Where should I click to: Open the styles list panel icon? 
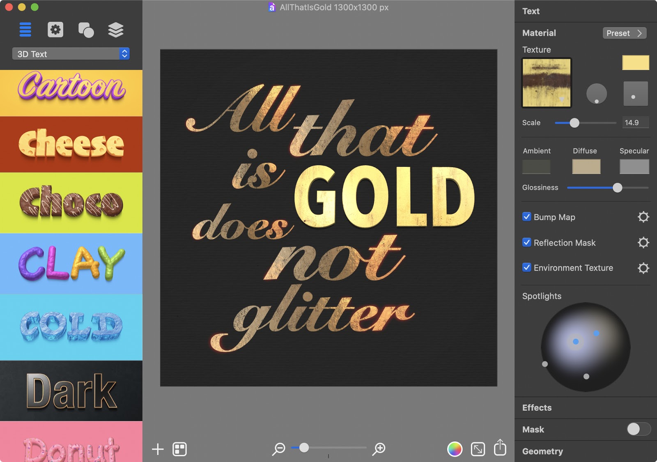[x=25, y=29]
